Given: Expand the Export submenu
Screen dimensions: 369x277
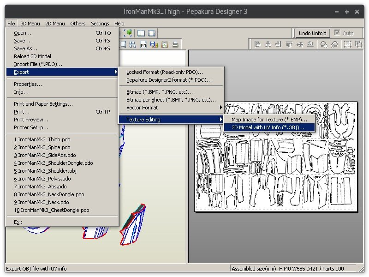Looking at the screenshot, I should click(x=62, y=72).
